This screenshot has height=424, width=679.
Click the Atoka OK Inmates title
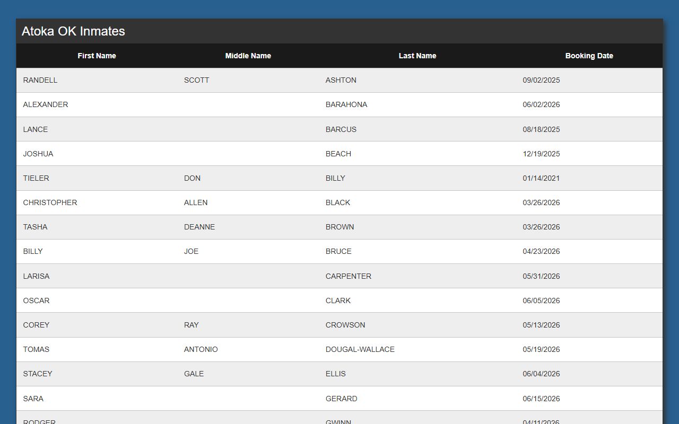(73, 31)
